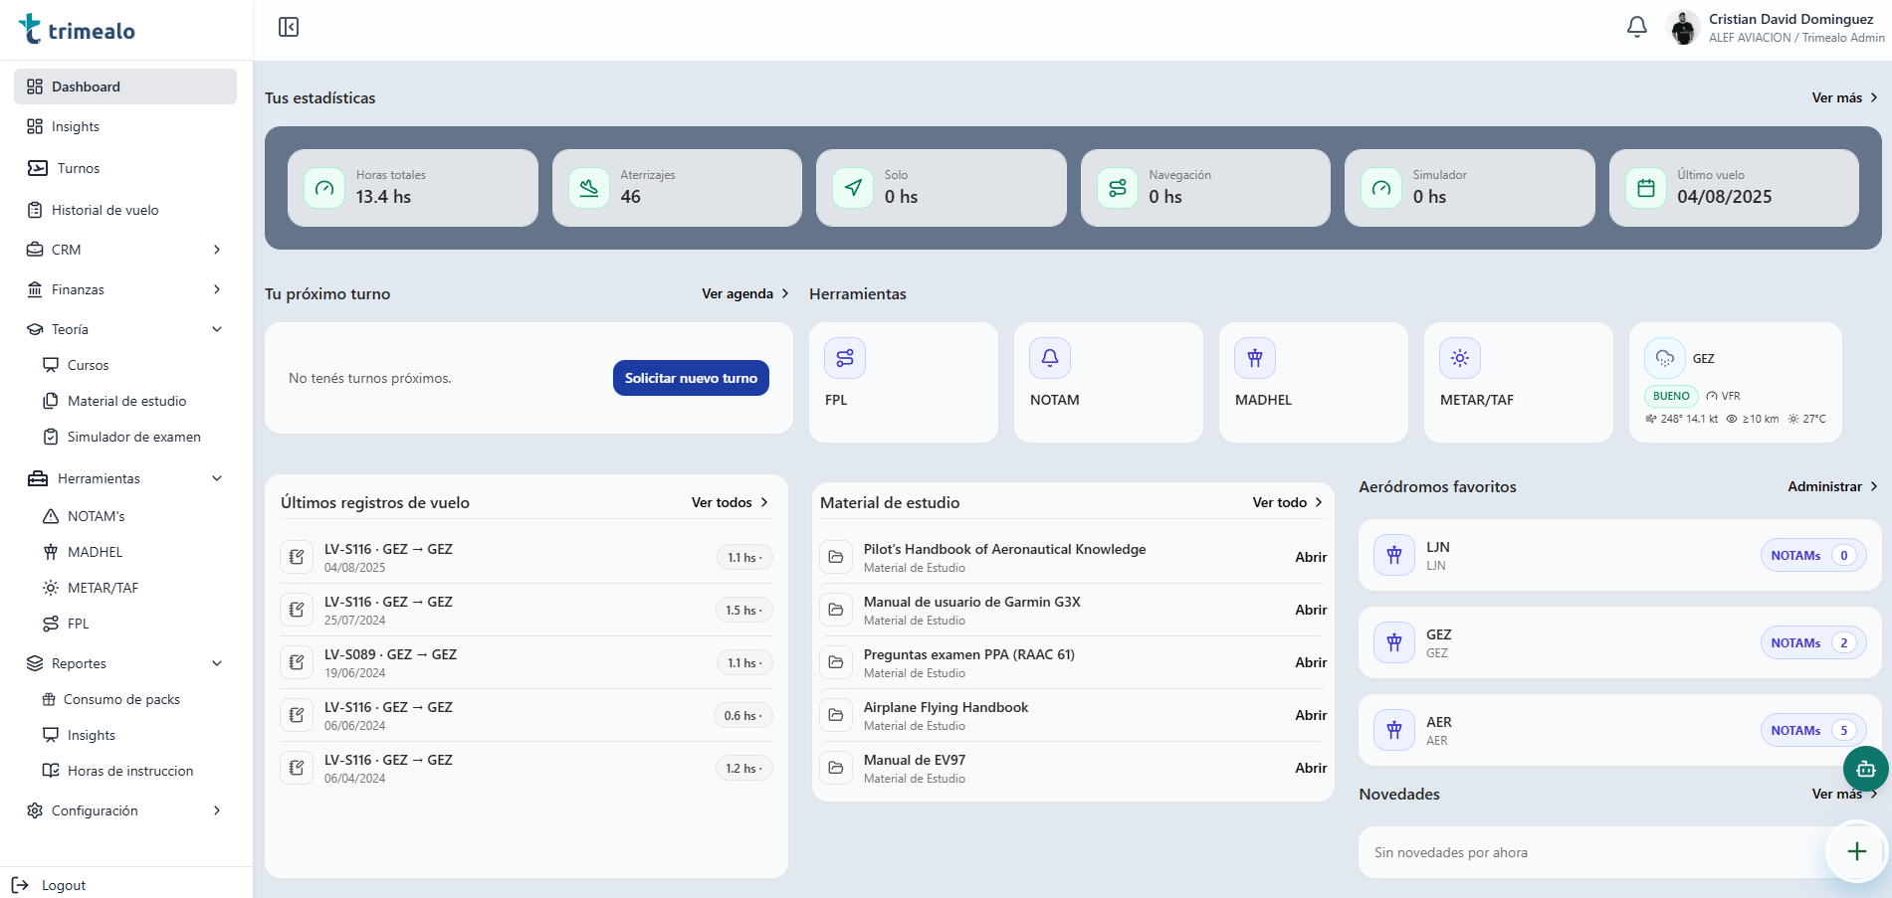Open the MADHEL tower tool card
This screenshot has width=1892, height=898.
[x=1313, y=382]
